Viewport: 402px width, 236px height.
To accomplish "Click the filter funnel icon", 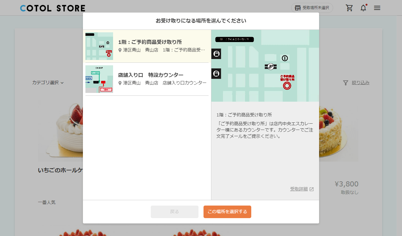I will (x=345, y=83).
